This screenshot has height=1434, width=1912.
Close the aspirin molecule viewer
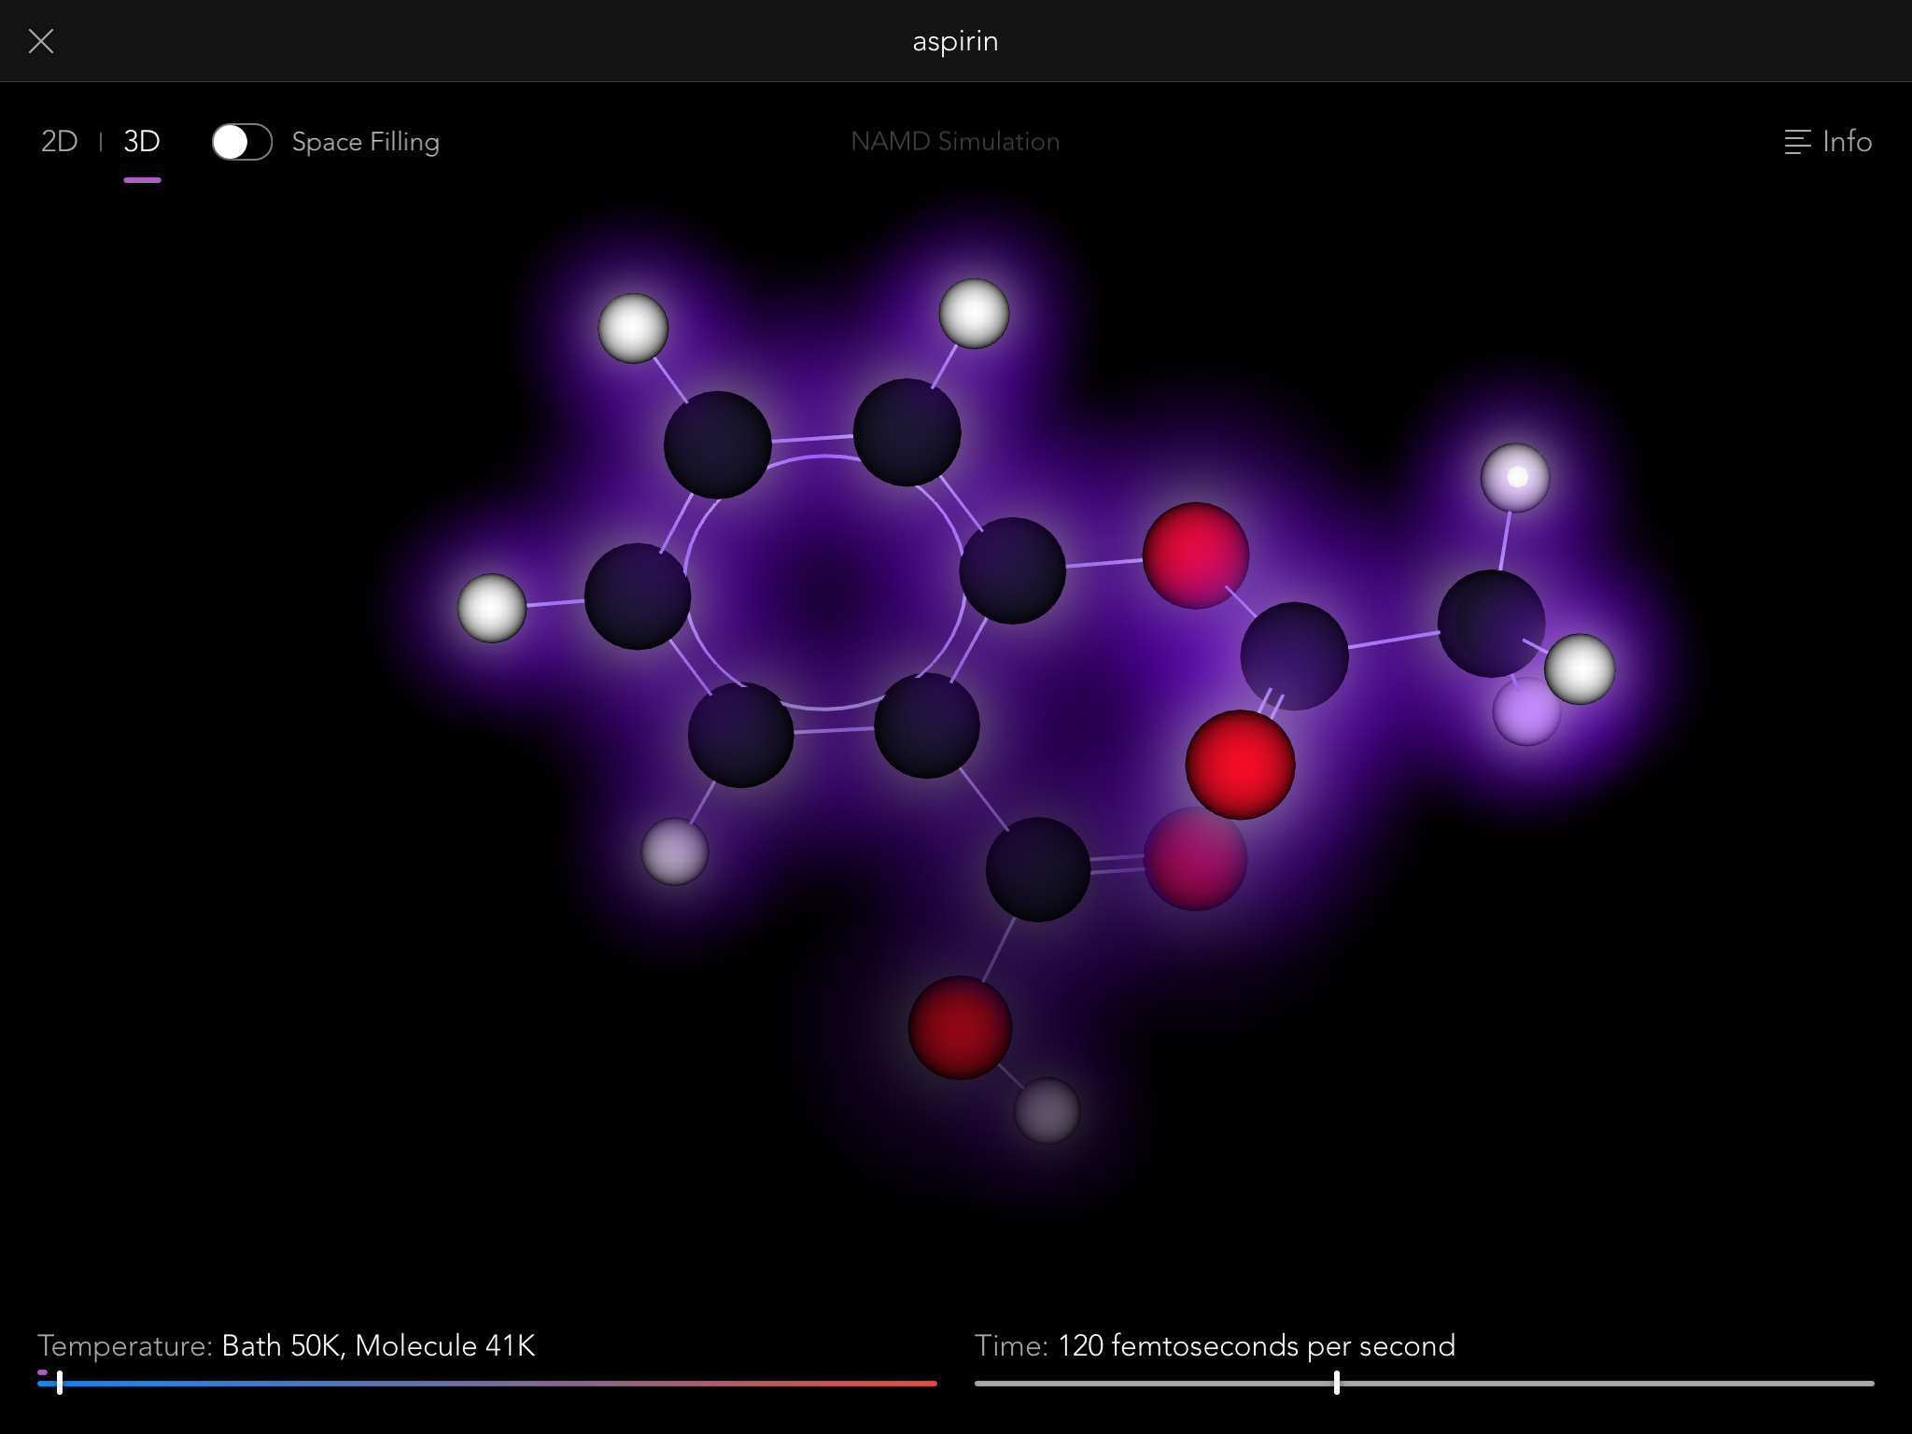(41, 41)
